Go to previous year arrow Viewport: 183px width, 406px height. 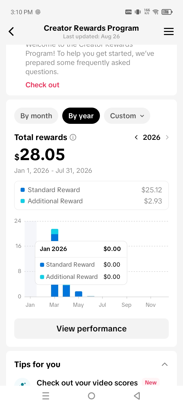[136, 137]
